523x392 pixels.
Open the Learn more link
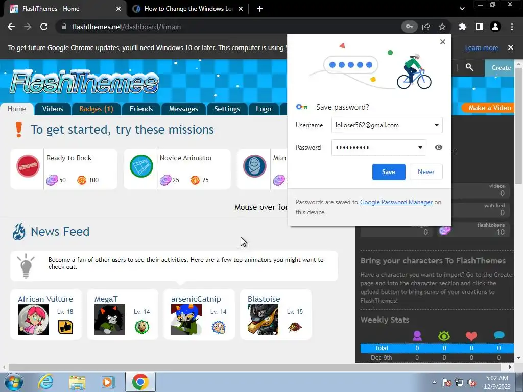482,47
